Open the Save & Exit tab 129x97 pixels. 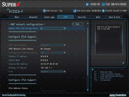[114, 17]
